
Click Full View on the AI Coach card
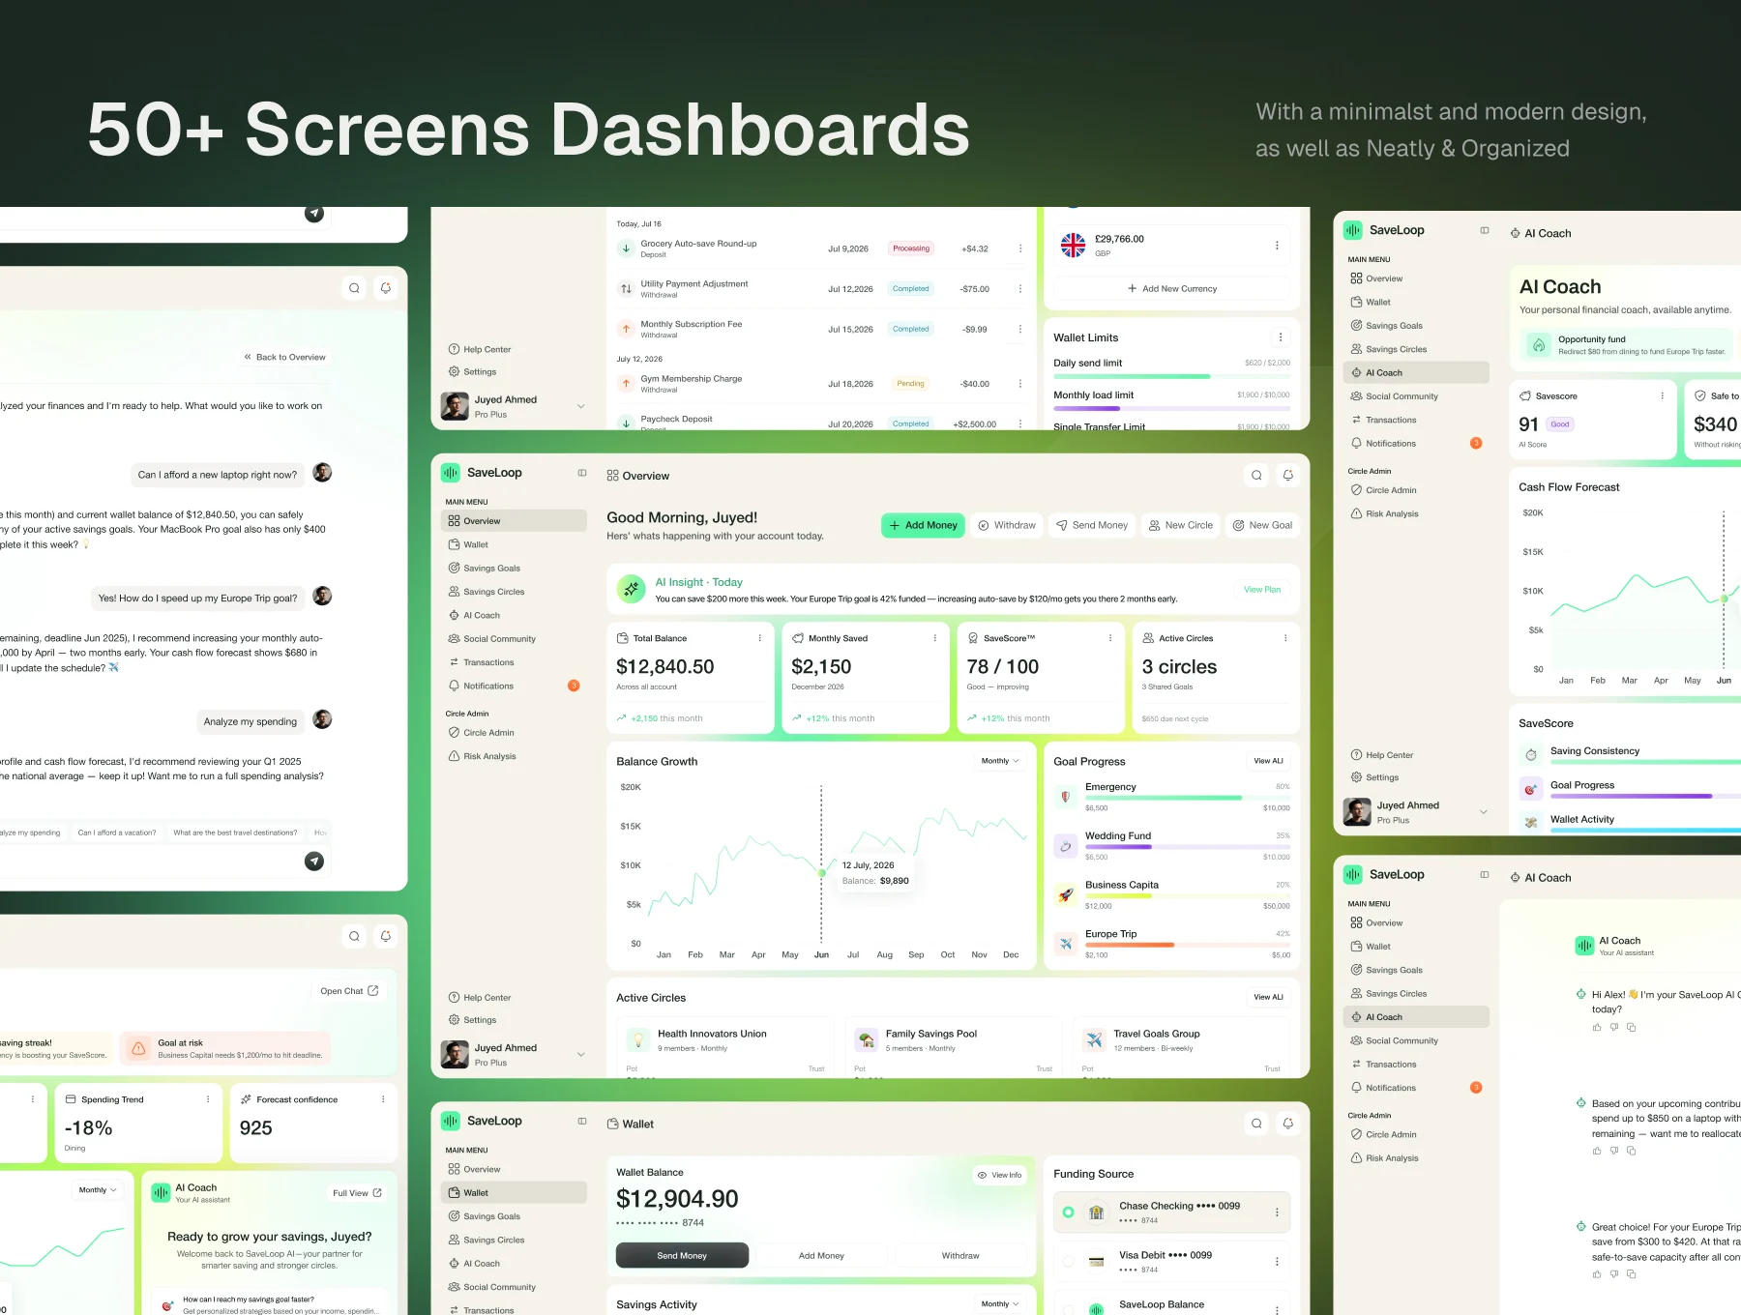click(357, 1193)
